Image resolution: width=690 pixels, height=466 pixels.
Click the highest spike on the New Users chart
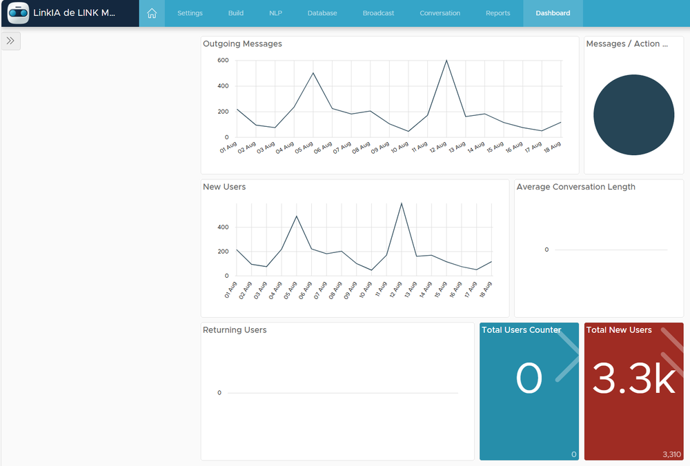pos(402,204)
